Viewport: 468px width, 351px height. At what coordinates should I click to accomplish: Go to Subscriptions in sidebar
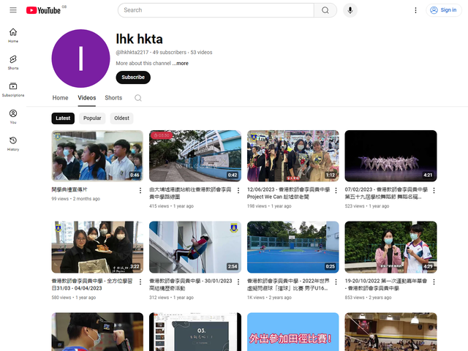click(13, 89)
